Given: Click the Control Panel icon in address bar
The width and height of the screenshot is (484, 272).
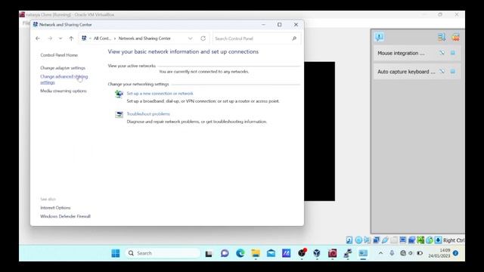Looking at the screenshot, I should tap(84, 39).
